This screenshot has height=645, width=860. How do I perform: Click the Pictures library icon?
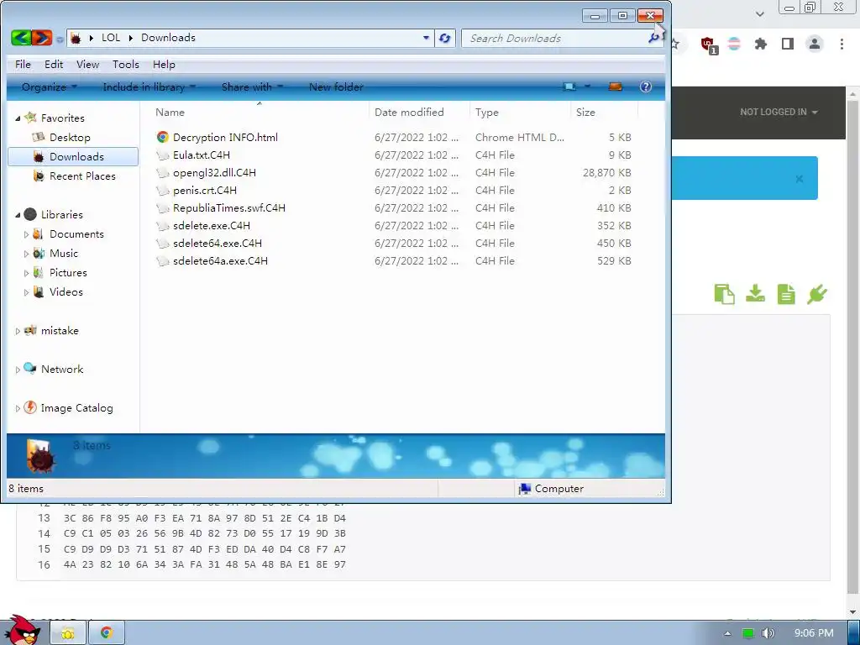(39, 273)
